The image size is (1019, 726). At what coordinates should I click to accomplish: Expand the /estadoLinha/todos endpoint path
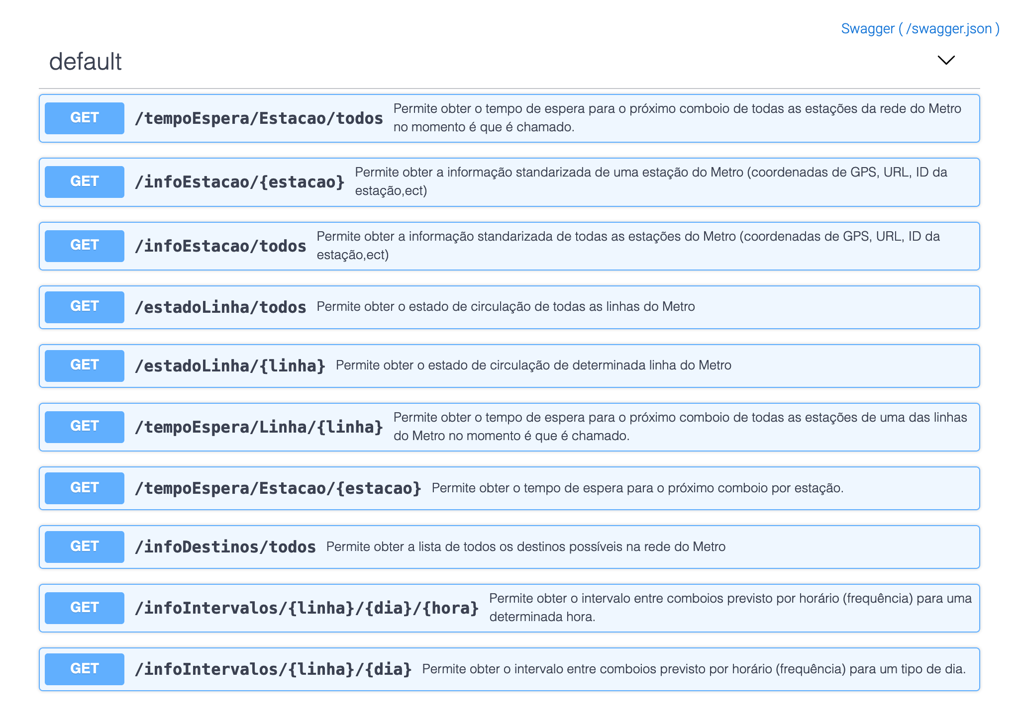(220, 307)
